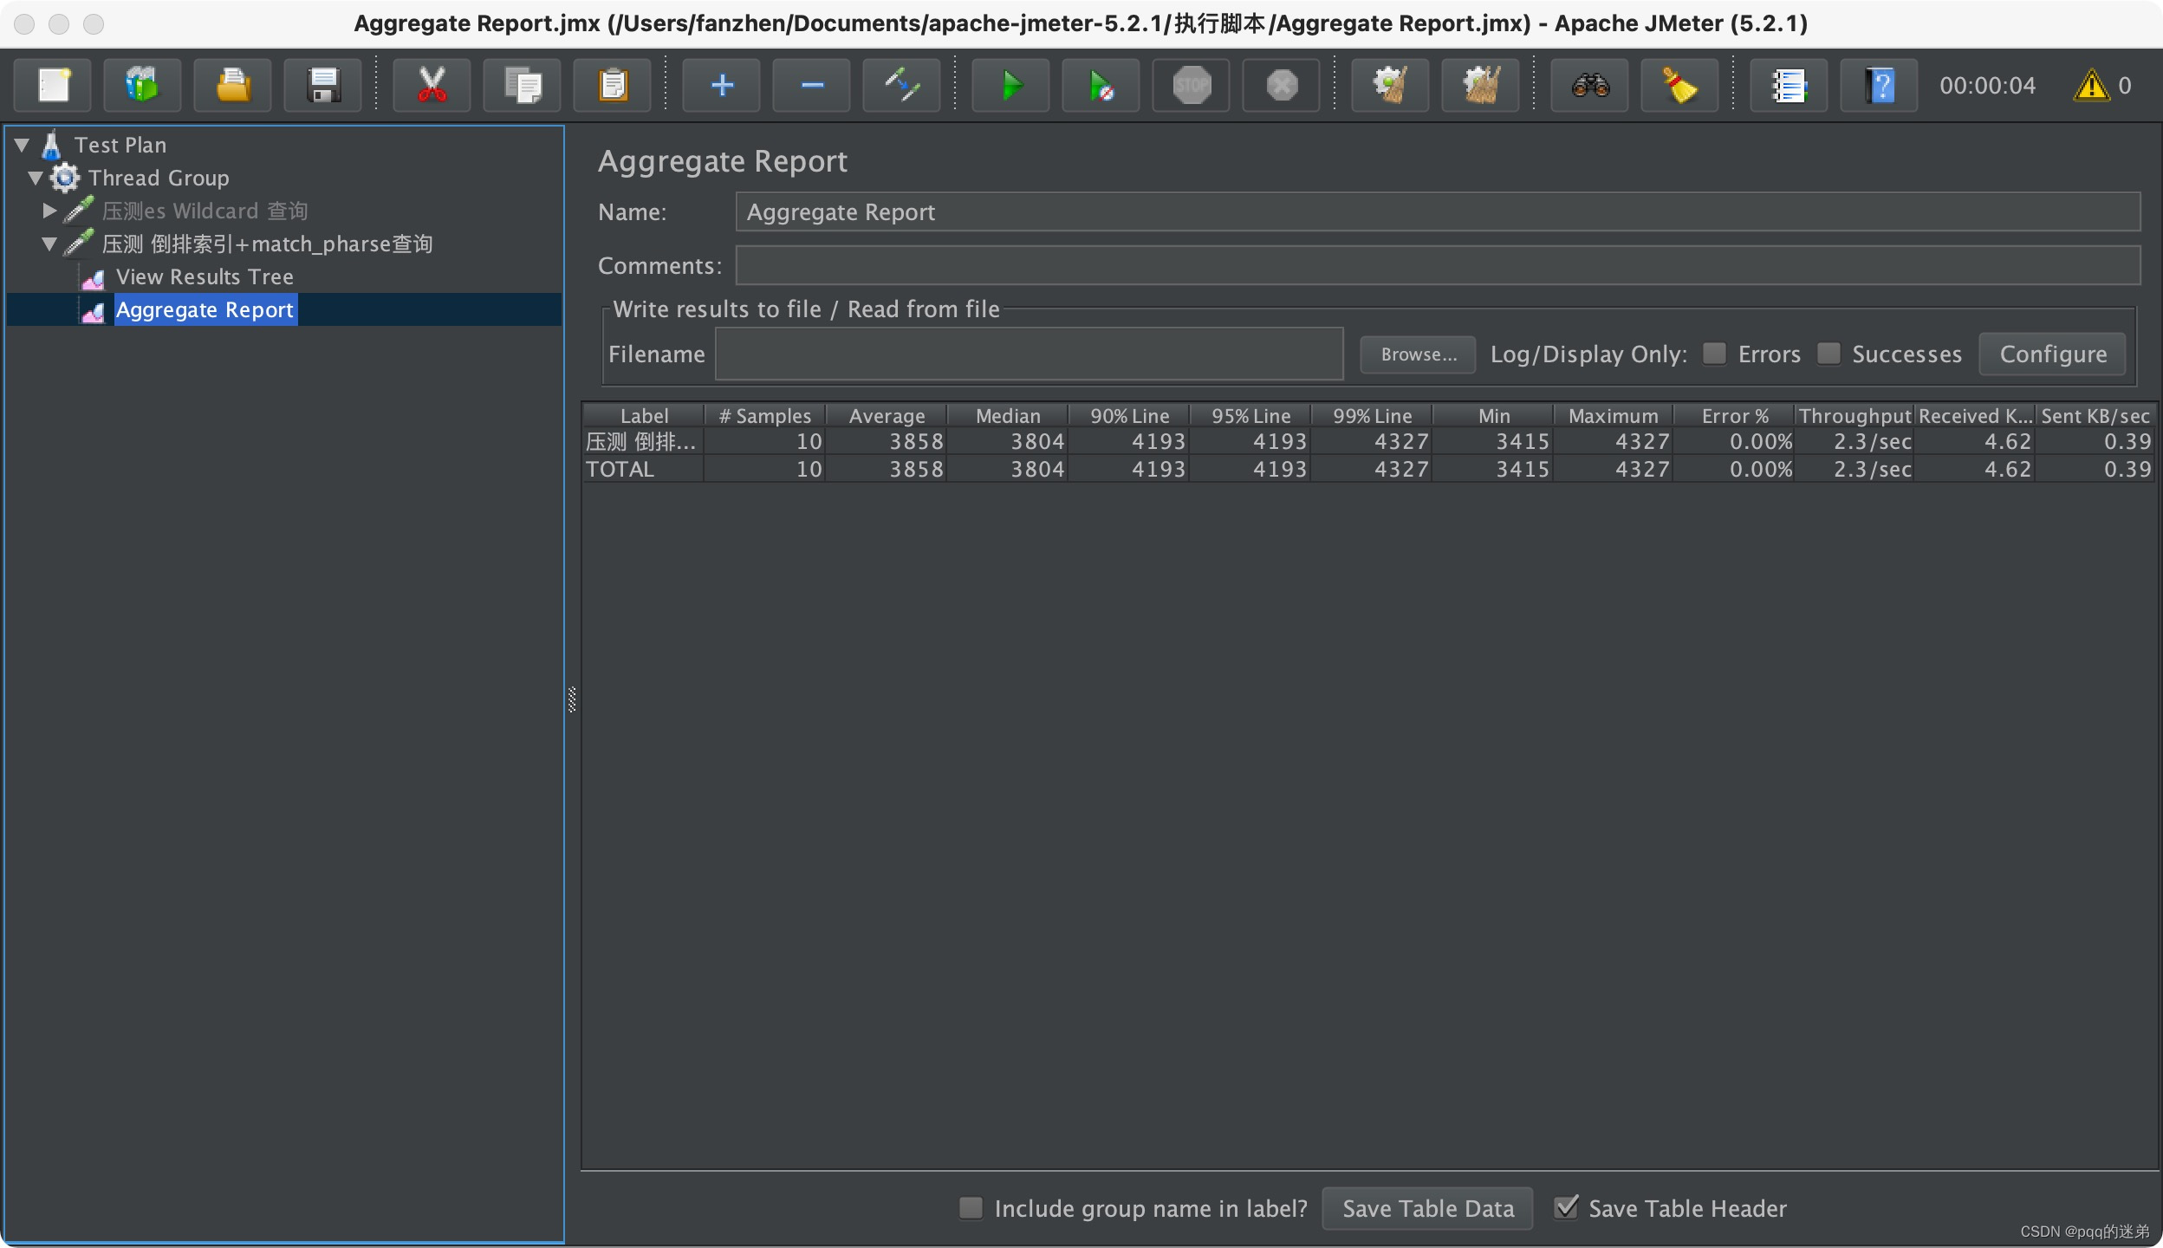Clear current results with gear-broom icon
Viewport: 2163px width, 1248px height.
click(x=1391, y=85)
